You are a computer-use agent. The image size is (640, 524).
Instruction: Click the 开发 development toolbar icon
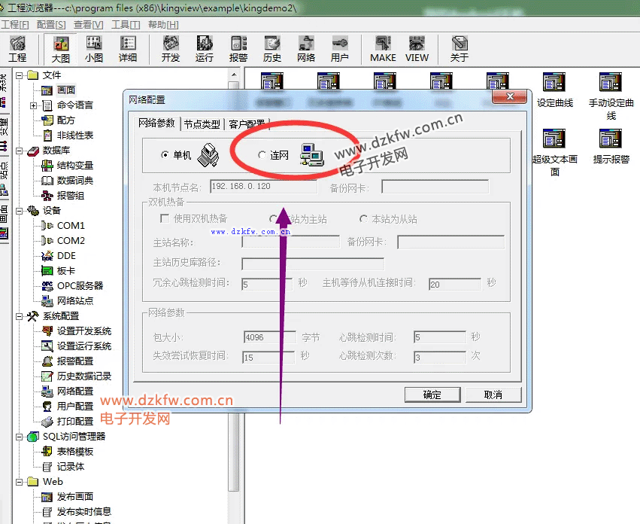click(x=171, y=49)
